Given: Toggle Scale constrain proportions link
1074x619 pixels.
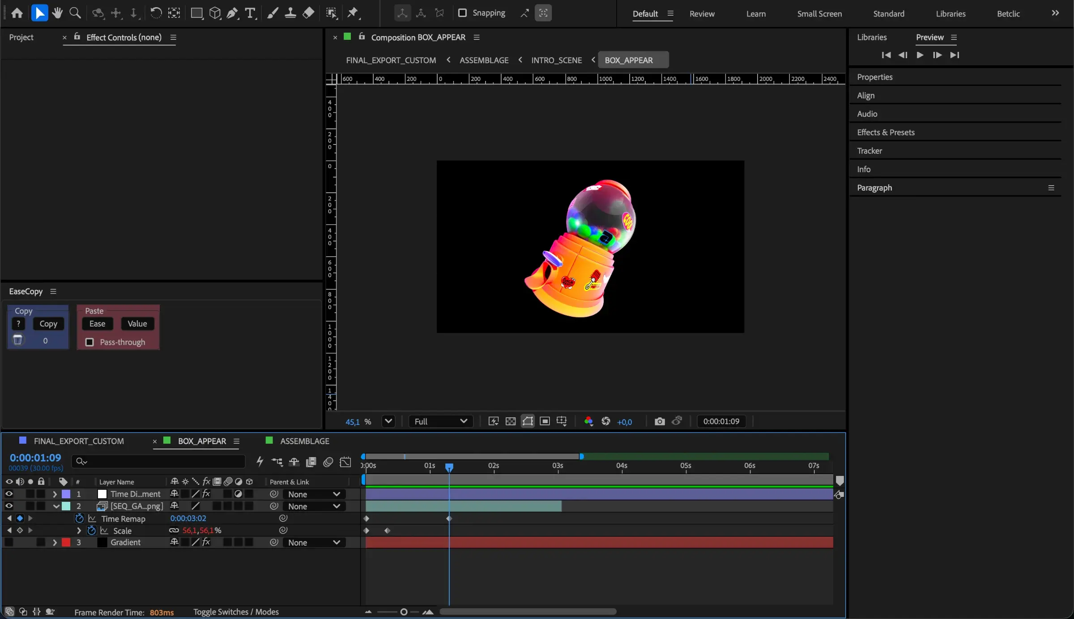Looking at the screenshot, I should point(174,530).
